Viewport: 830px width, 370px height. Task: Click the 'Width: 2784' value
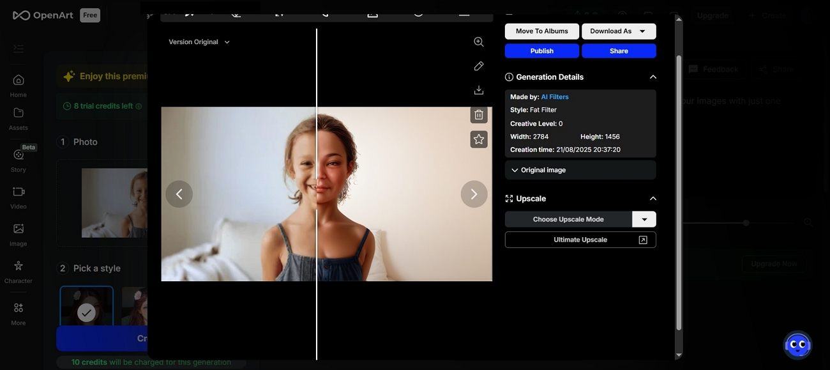[529, 137]
